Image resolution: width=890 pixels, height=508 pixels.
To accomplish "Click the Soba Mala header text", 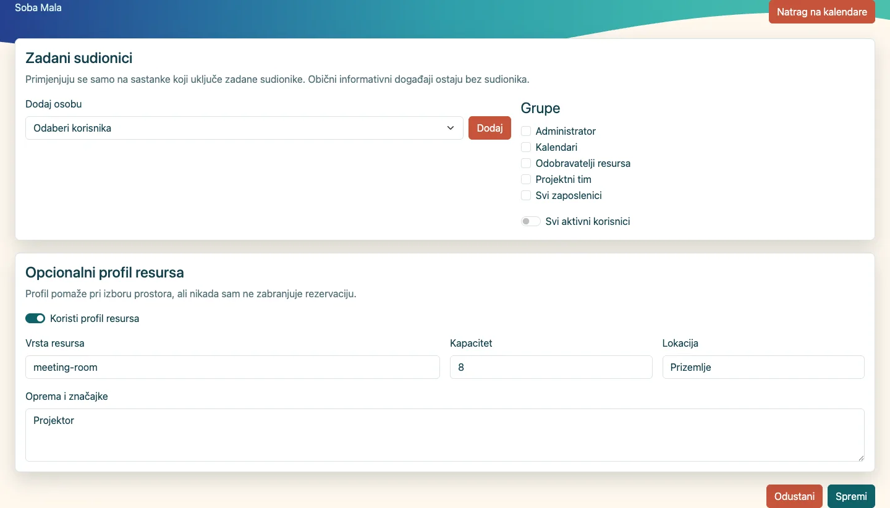I will (x=38, y=8).
